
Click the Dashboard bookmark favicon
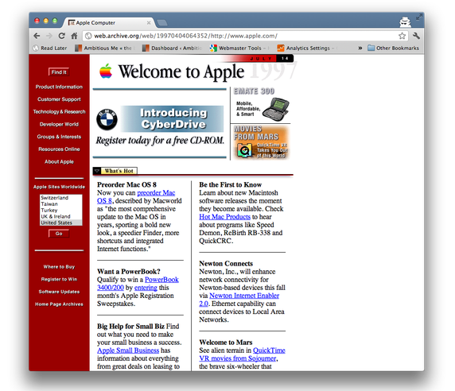[146, 48]
